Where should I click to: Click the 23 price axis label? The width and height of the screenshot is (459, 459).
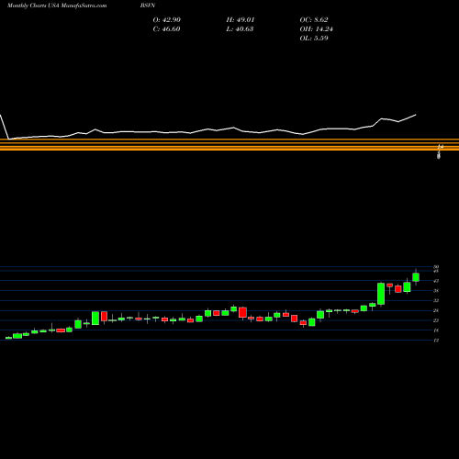click(x=436, y=320)
